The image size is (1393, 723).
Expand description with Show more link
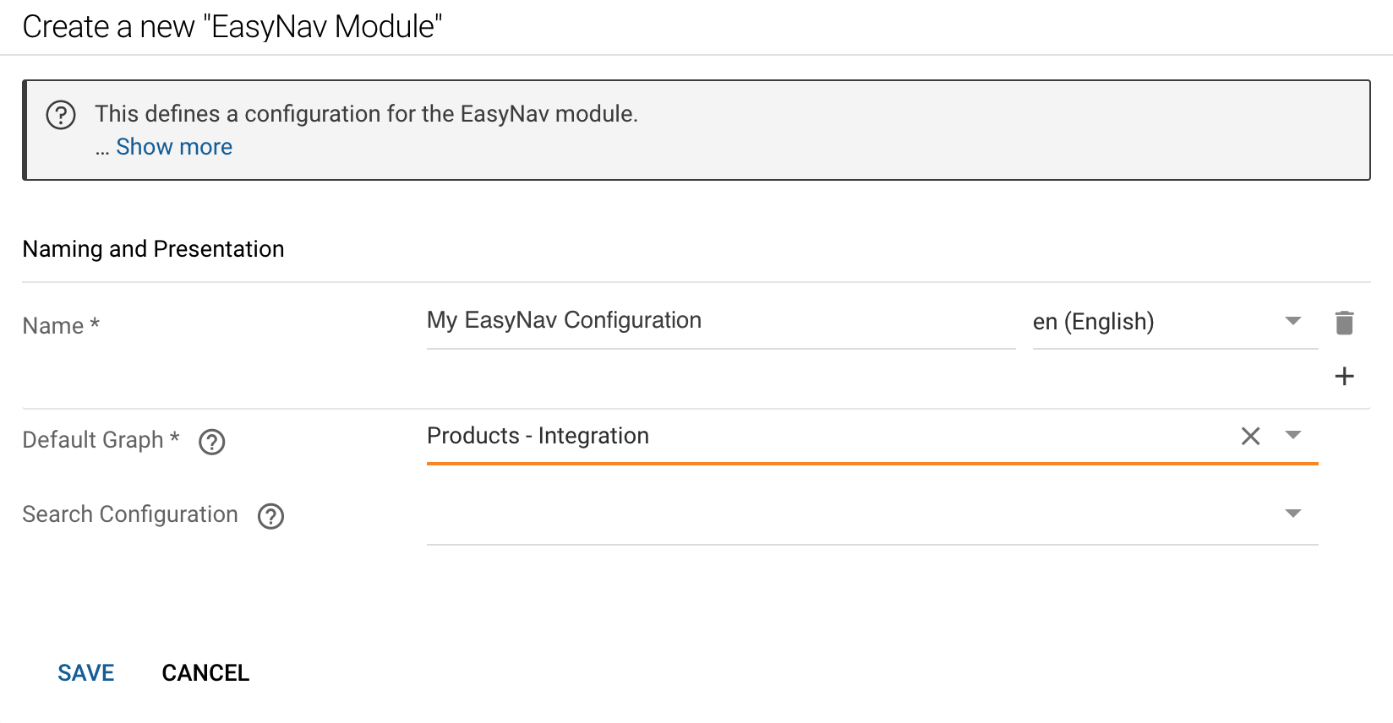[x=174, y=147]
